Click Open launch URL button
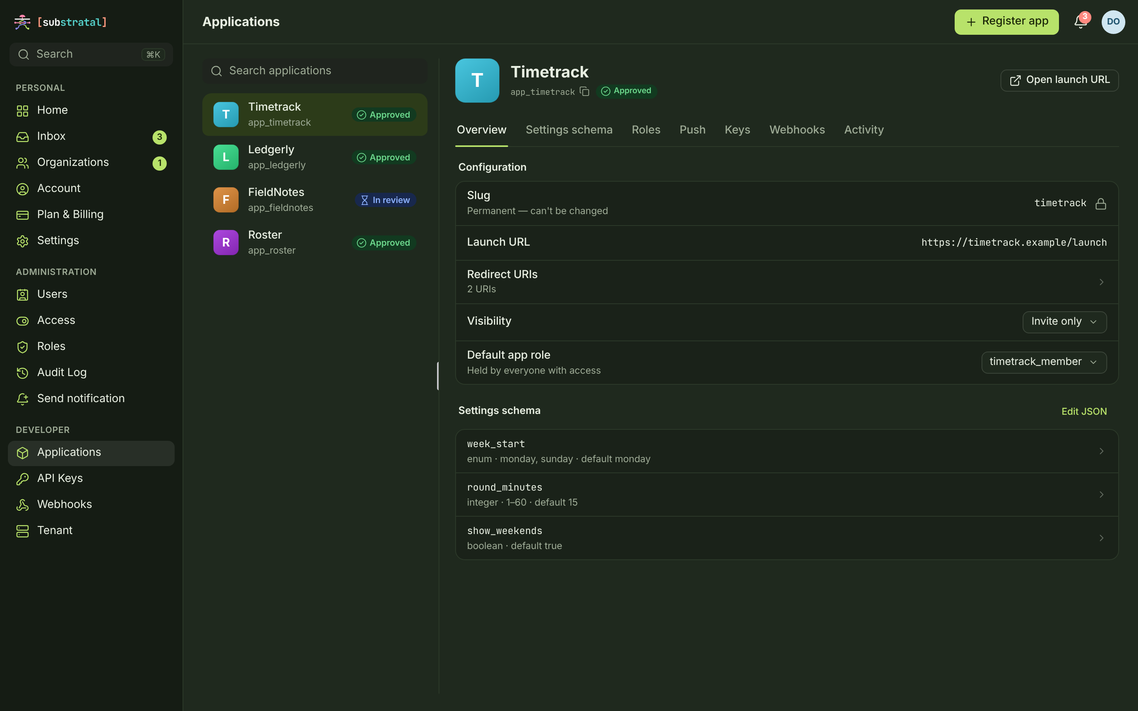 (x=1059, y=81)
